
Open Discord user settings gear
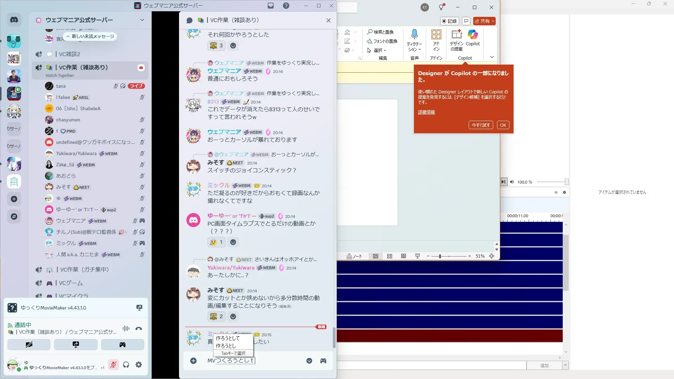[139, 365]
